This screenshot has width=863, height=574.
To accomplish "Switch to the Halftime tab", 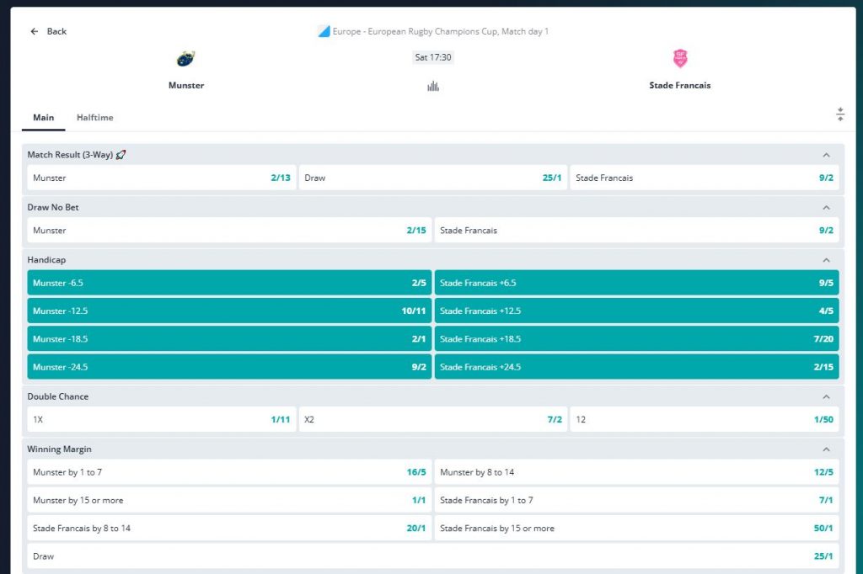I will 94,118.
